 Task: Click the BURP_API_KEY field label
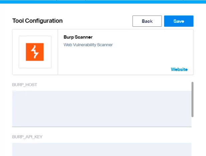[x=27, y=137]
